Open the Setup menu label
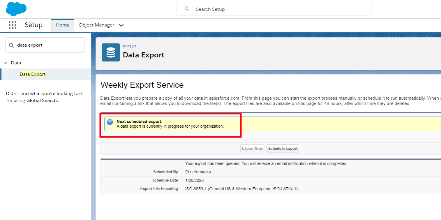The width and height of the screenshot is (441, 220). 33,25
